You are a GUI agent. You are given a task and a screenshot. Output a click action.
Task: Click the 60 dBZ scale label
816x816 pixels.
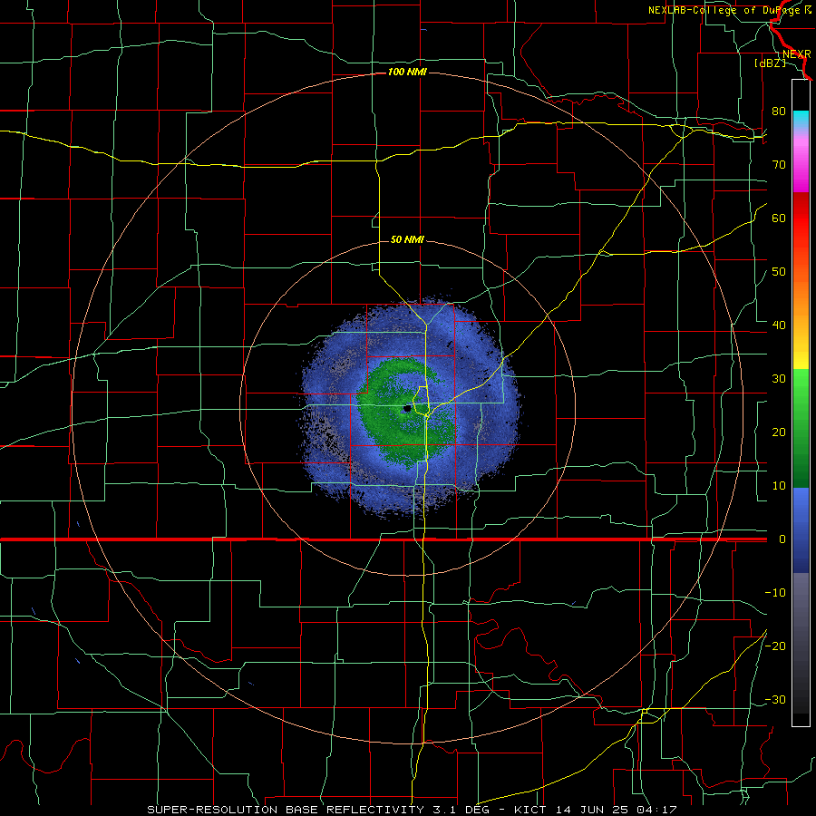(x=779, y=219)
